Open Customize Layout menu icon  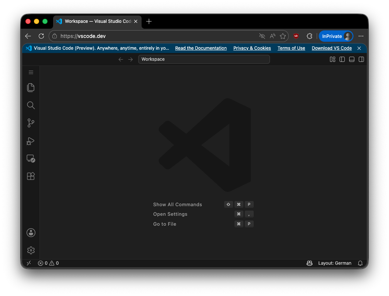(x=333, y=59)
